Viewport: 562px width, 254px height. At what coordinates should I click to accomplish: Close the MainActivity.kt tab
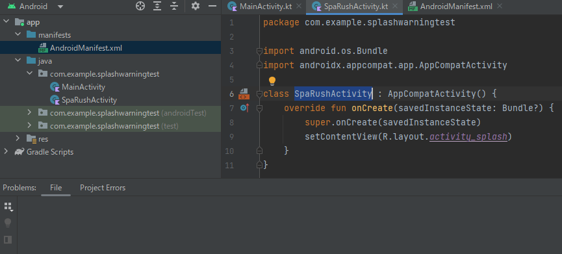point(299,6)
